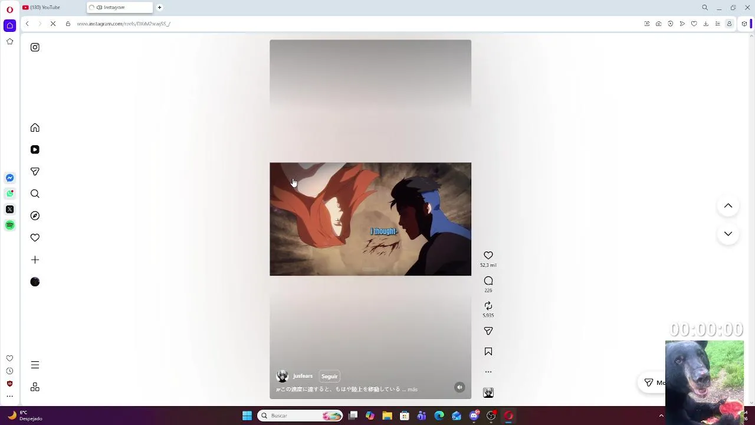Go to next reel with down chevron
The image size is (755, 425).
(x=728, y=234)
